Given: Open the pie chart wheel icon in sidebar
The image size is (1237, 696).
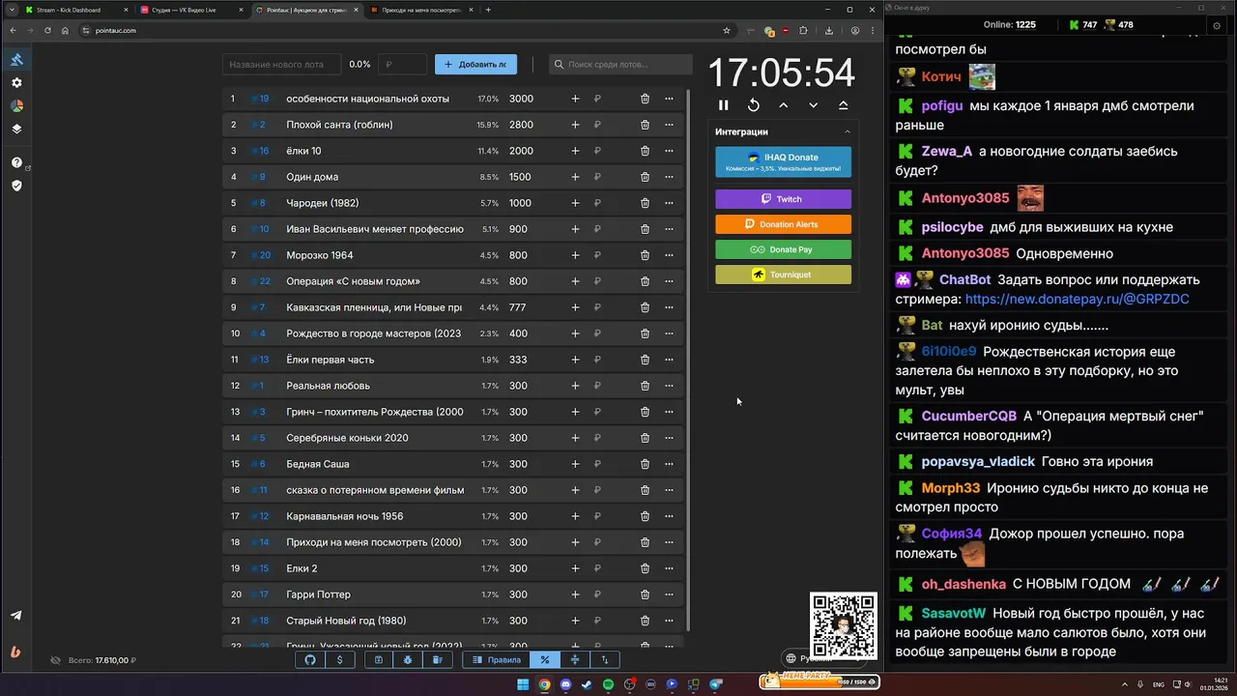Looking at the screenshot, I should pos(16,105).
